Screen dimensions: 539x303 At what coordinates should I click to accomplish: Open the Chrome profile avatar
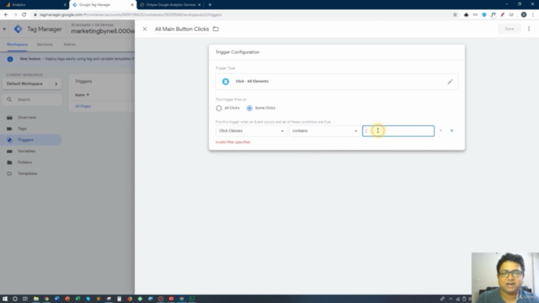tap(524, 15)
